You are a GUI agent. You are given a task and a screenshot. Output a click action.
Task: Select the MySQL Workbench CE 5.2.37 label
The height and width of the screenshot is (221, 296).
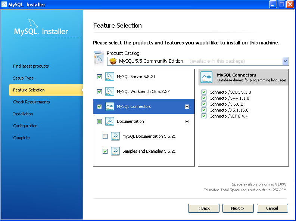point(143,91)
